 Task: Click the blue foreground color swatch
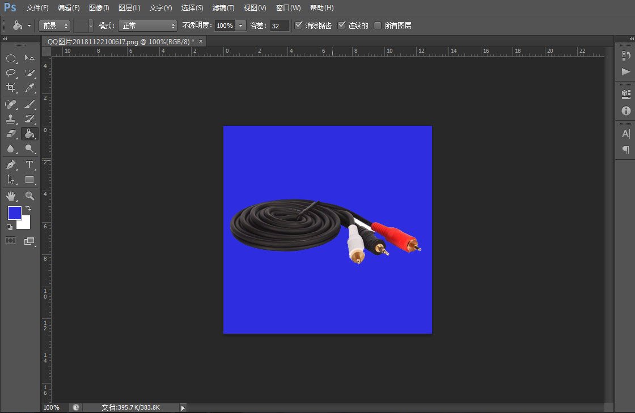14,213
